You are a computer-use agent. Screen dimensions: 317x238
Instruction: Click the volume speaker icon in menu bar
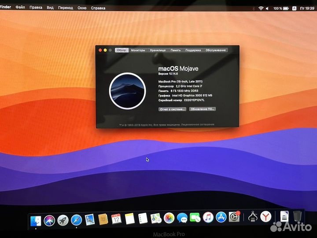click(x=268, y=8)
